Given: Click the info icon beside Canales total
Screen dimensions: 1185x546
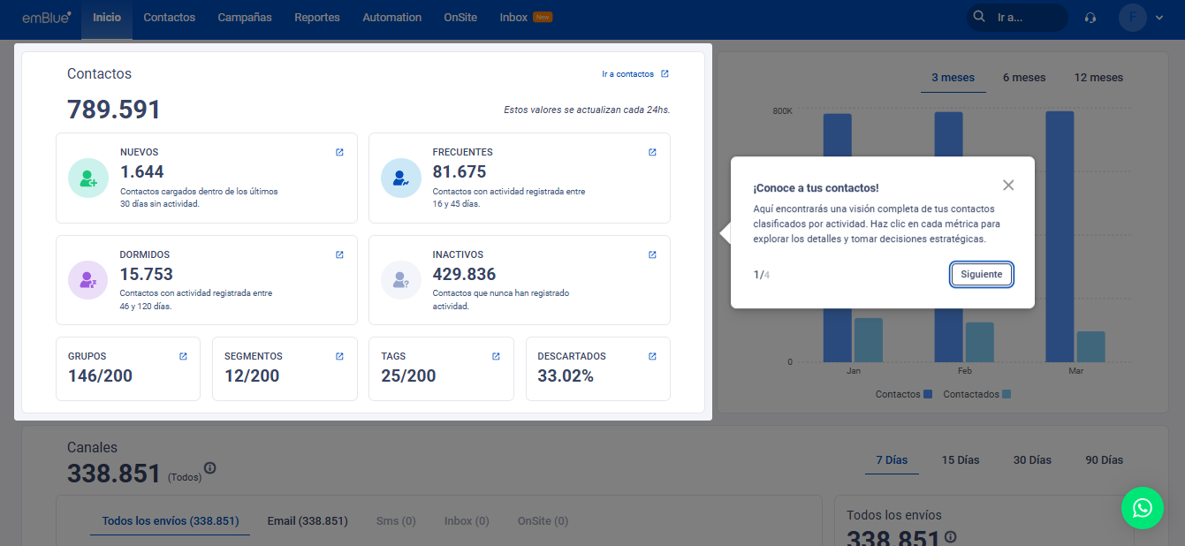Looking at the screenshot, I should click(210, 468).
